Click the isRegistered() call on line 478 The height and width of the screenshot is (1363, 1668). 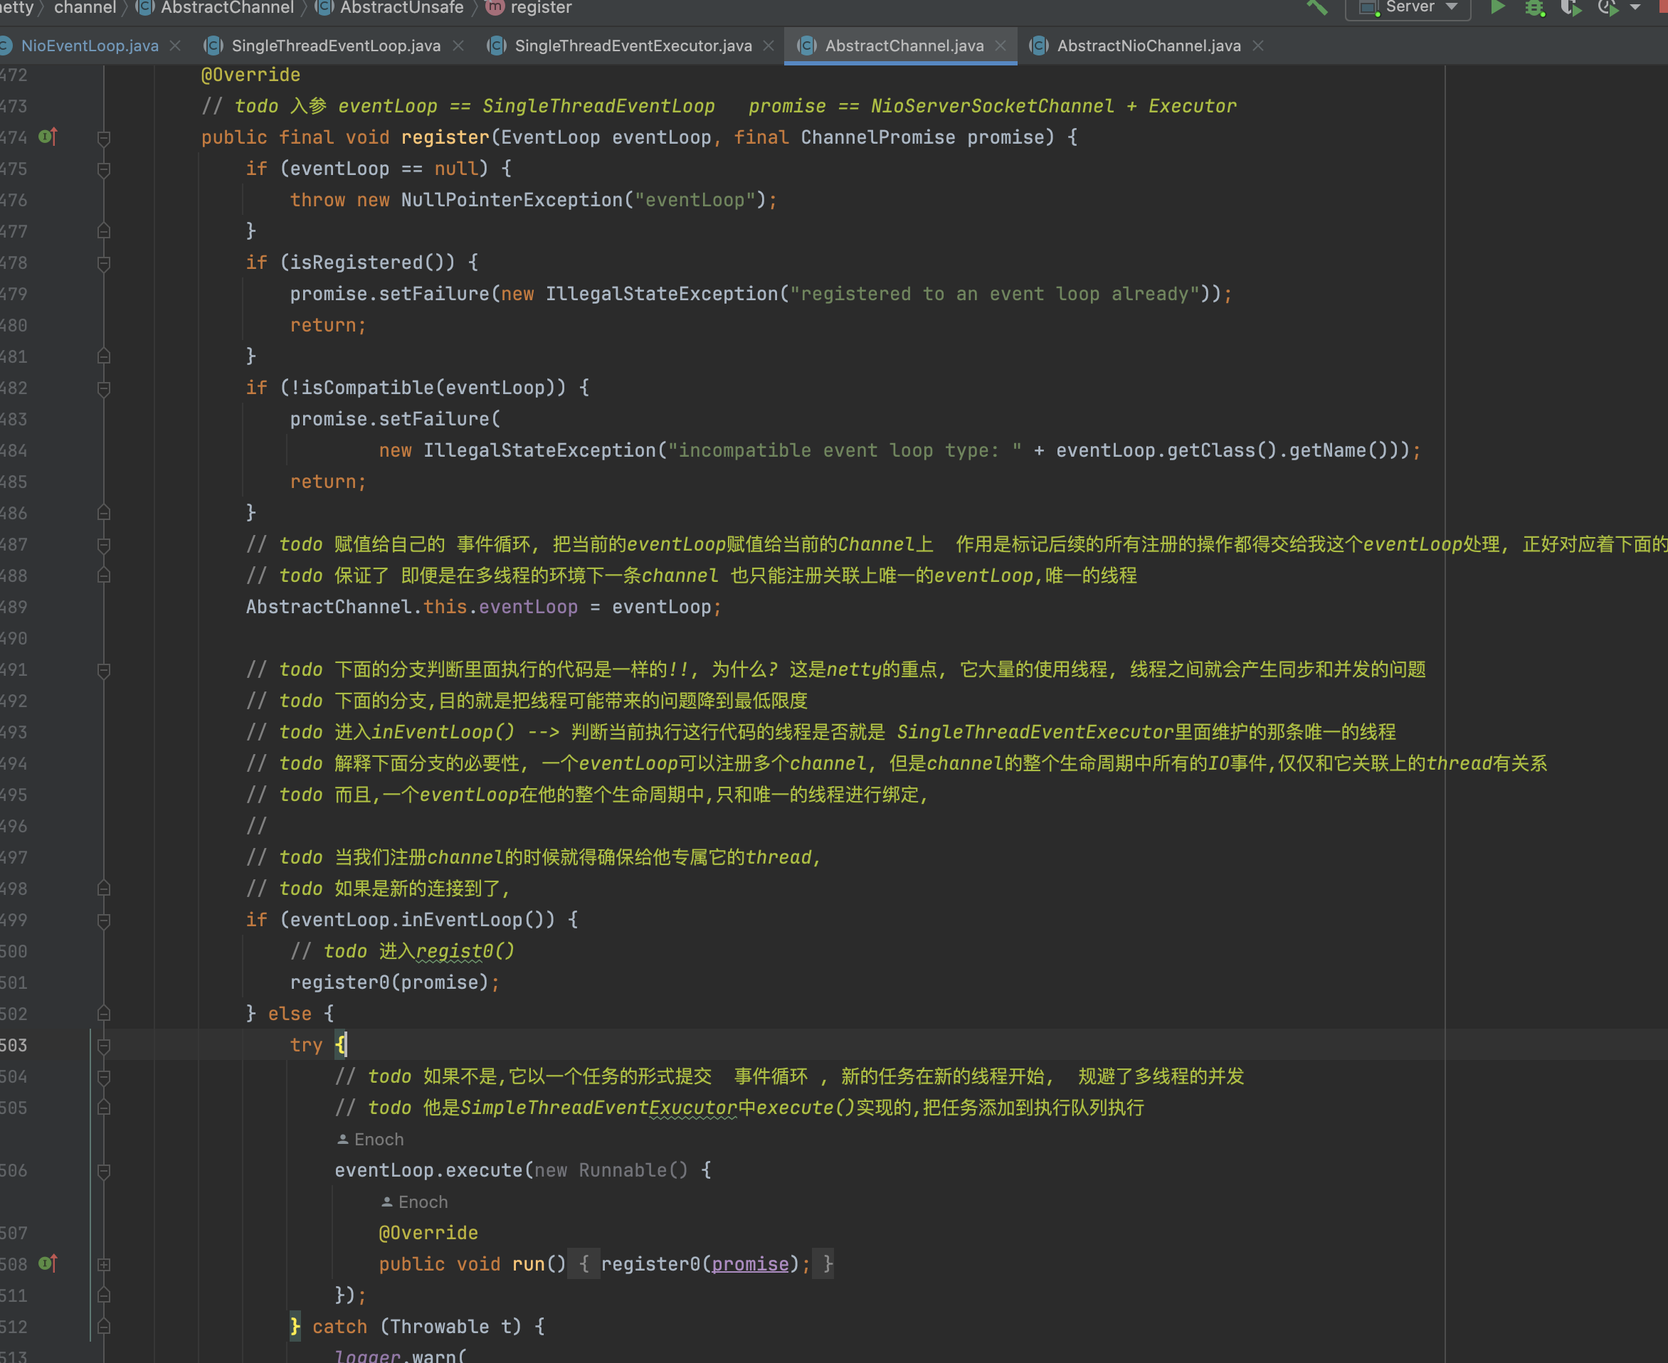(373, 262)
